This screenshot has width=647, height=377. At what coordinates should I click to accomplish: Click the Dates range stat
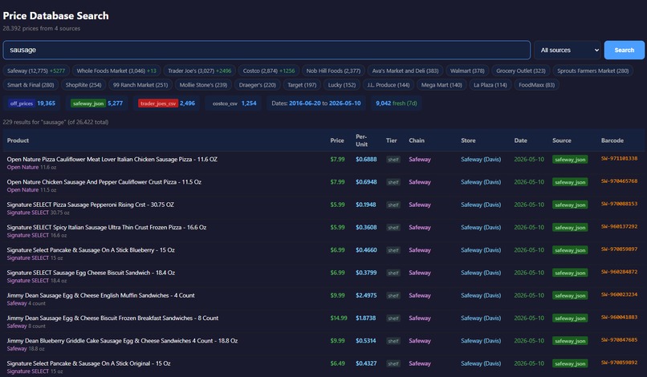tap(316, 103)
